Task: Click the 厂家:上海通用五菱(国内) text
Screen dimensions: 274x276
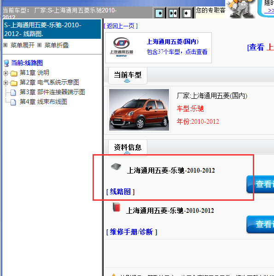Action: (212, 96)
